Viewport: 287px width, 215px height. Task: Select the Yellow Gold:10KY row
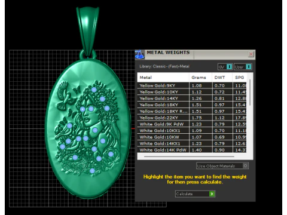coord(192,92)
